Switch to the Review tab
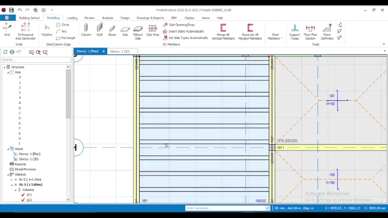The width and height of the screenshot is (388, 218). click(x=89, y=18)
